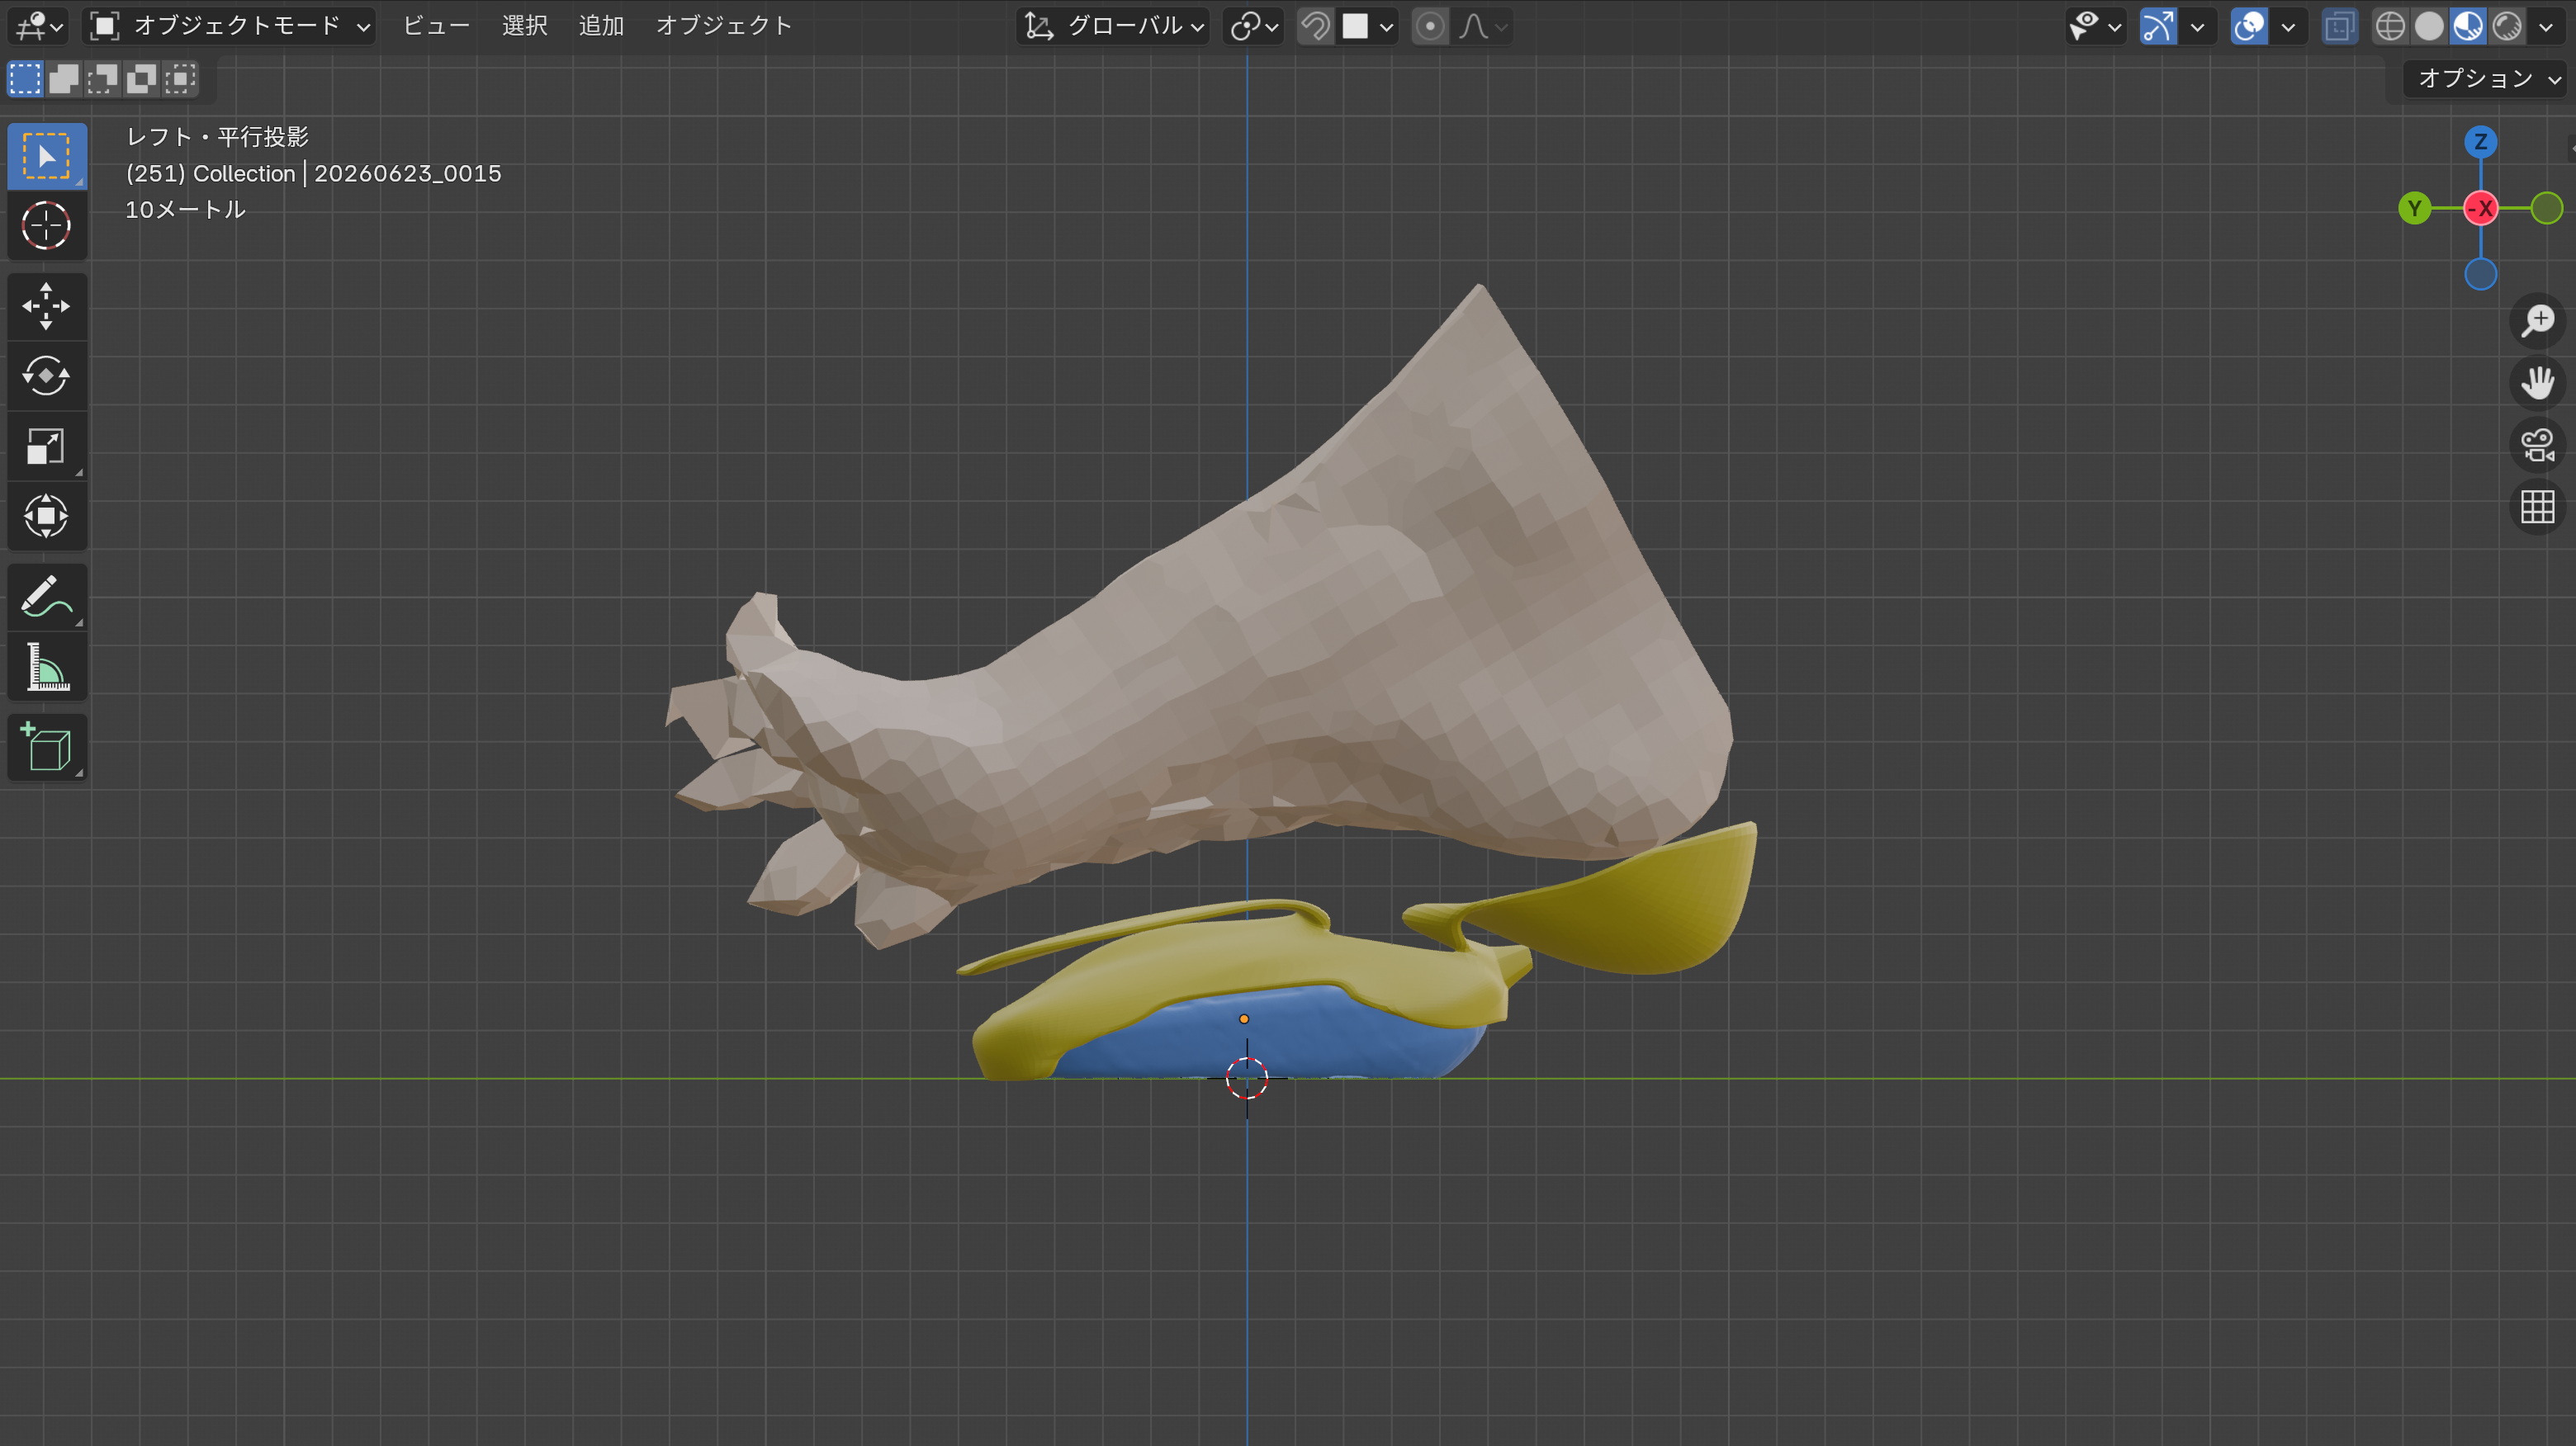Open the selectability and visibility dropdown
Image resolution: width=2576 pixels, height=1446 pixels.
[x=2096, y=26]
